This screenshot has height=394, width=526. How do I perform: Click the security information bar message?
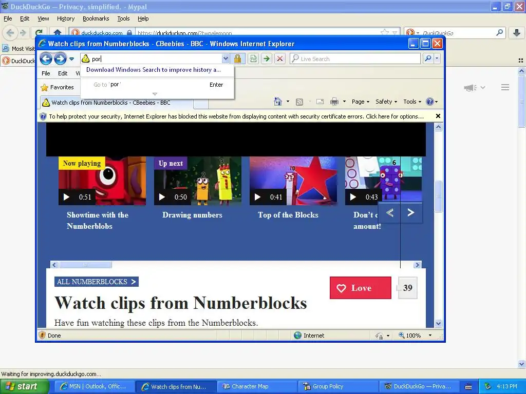(x=236, y=116)
